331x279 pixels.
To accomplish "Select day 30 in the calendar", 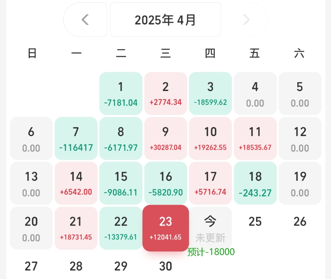I will click(165, 266).
